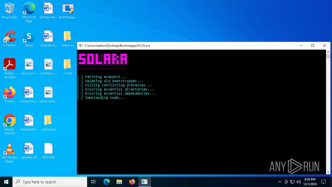Select the DISCORD file icon
Viewport: 332px width, 187px height.
coord(48,151)
